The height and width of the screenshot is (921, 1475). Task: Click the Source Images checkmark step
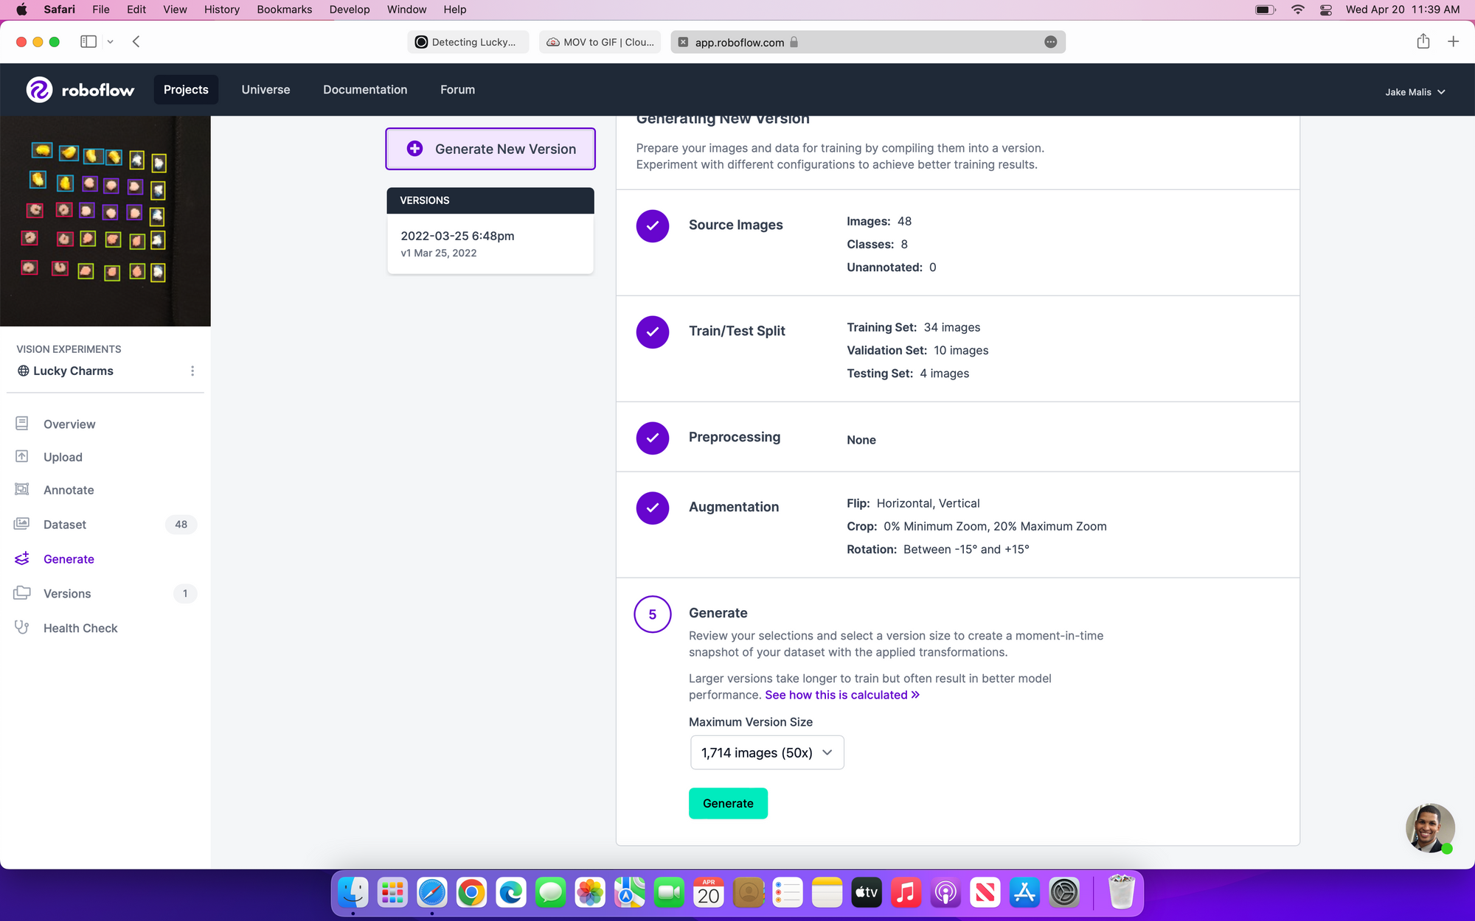(653, 225)
